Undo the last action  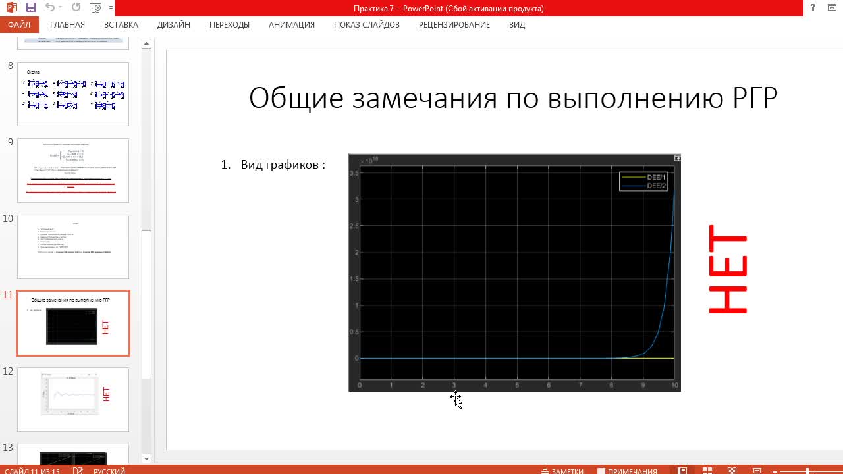(x=50, y=8)
